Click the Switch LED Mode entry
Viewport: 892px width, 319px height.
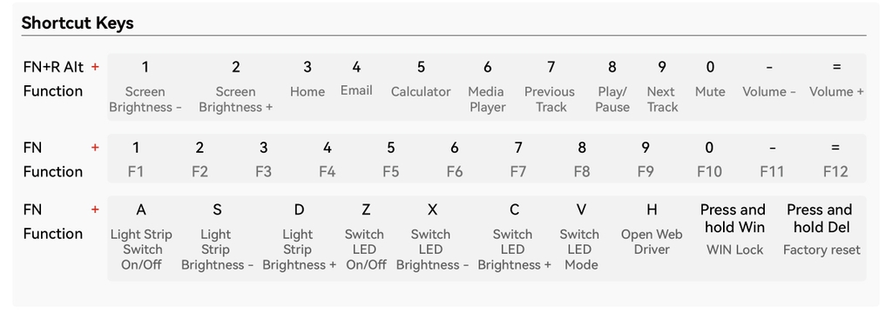tap(579, 249)
